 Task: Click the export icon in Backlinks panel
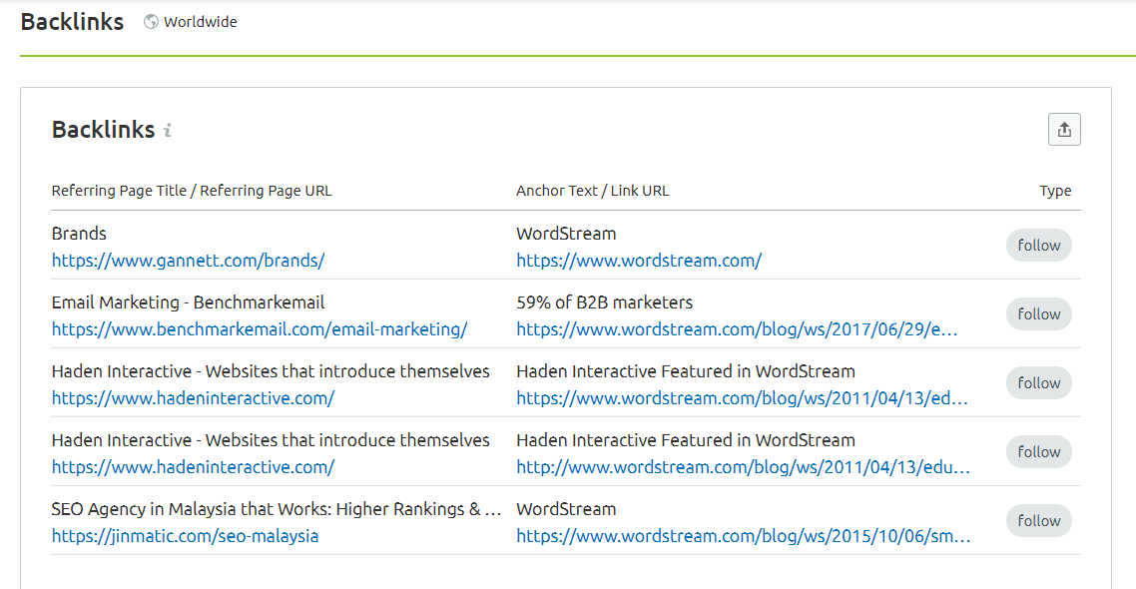click(x=1064, y=129)
